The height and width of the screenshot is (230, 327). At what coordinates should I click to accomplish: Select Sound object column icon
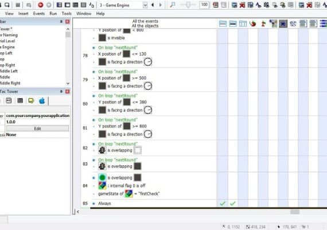coord(233,24)
